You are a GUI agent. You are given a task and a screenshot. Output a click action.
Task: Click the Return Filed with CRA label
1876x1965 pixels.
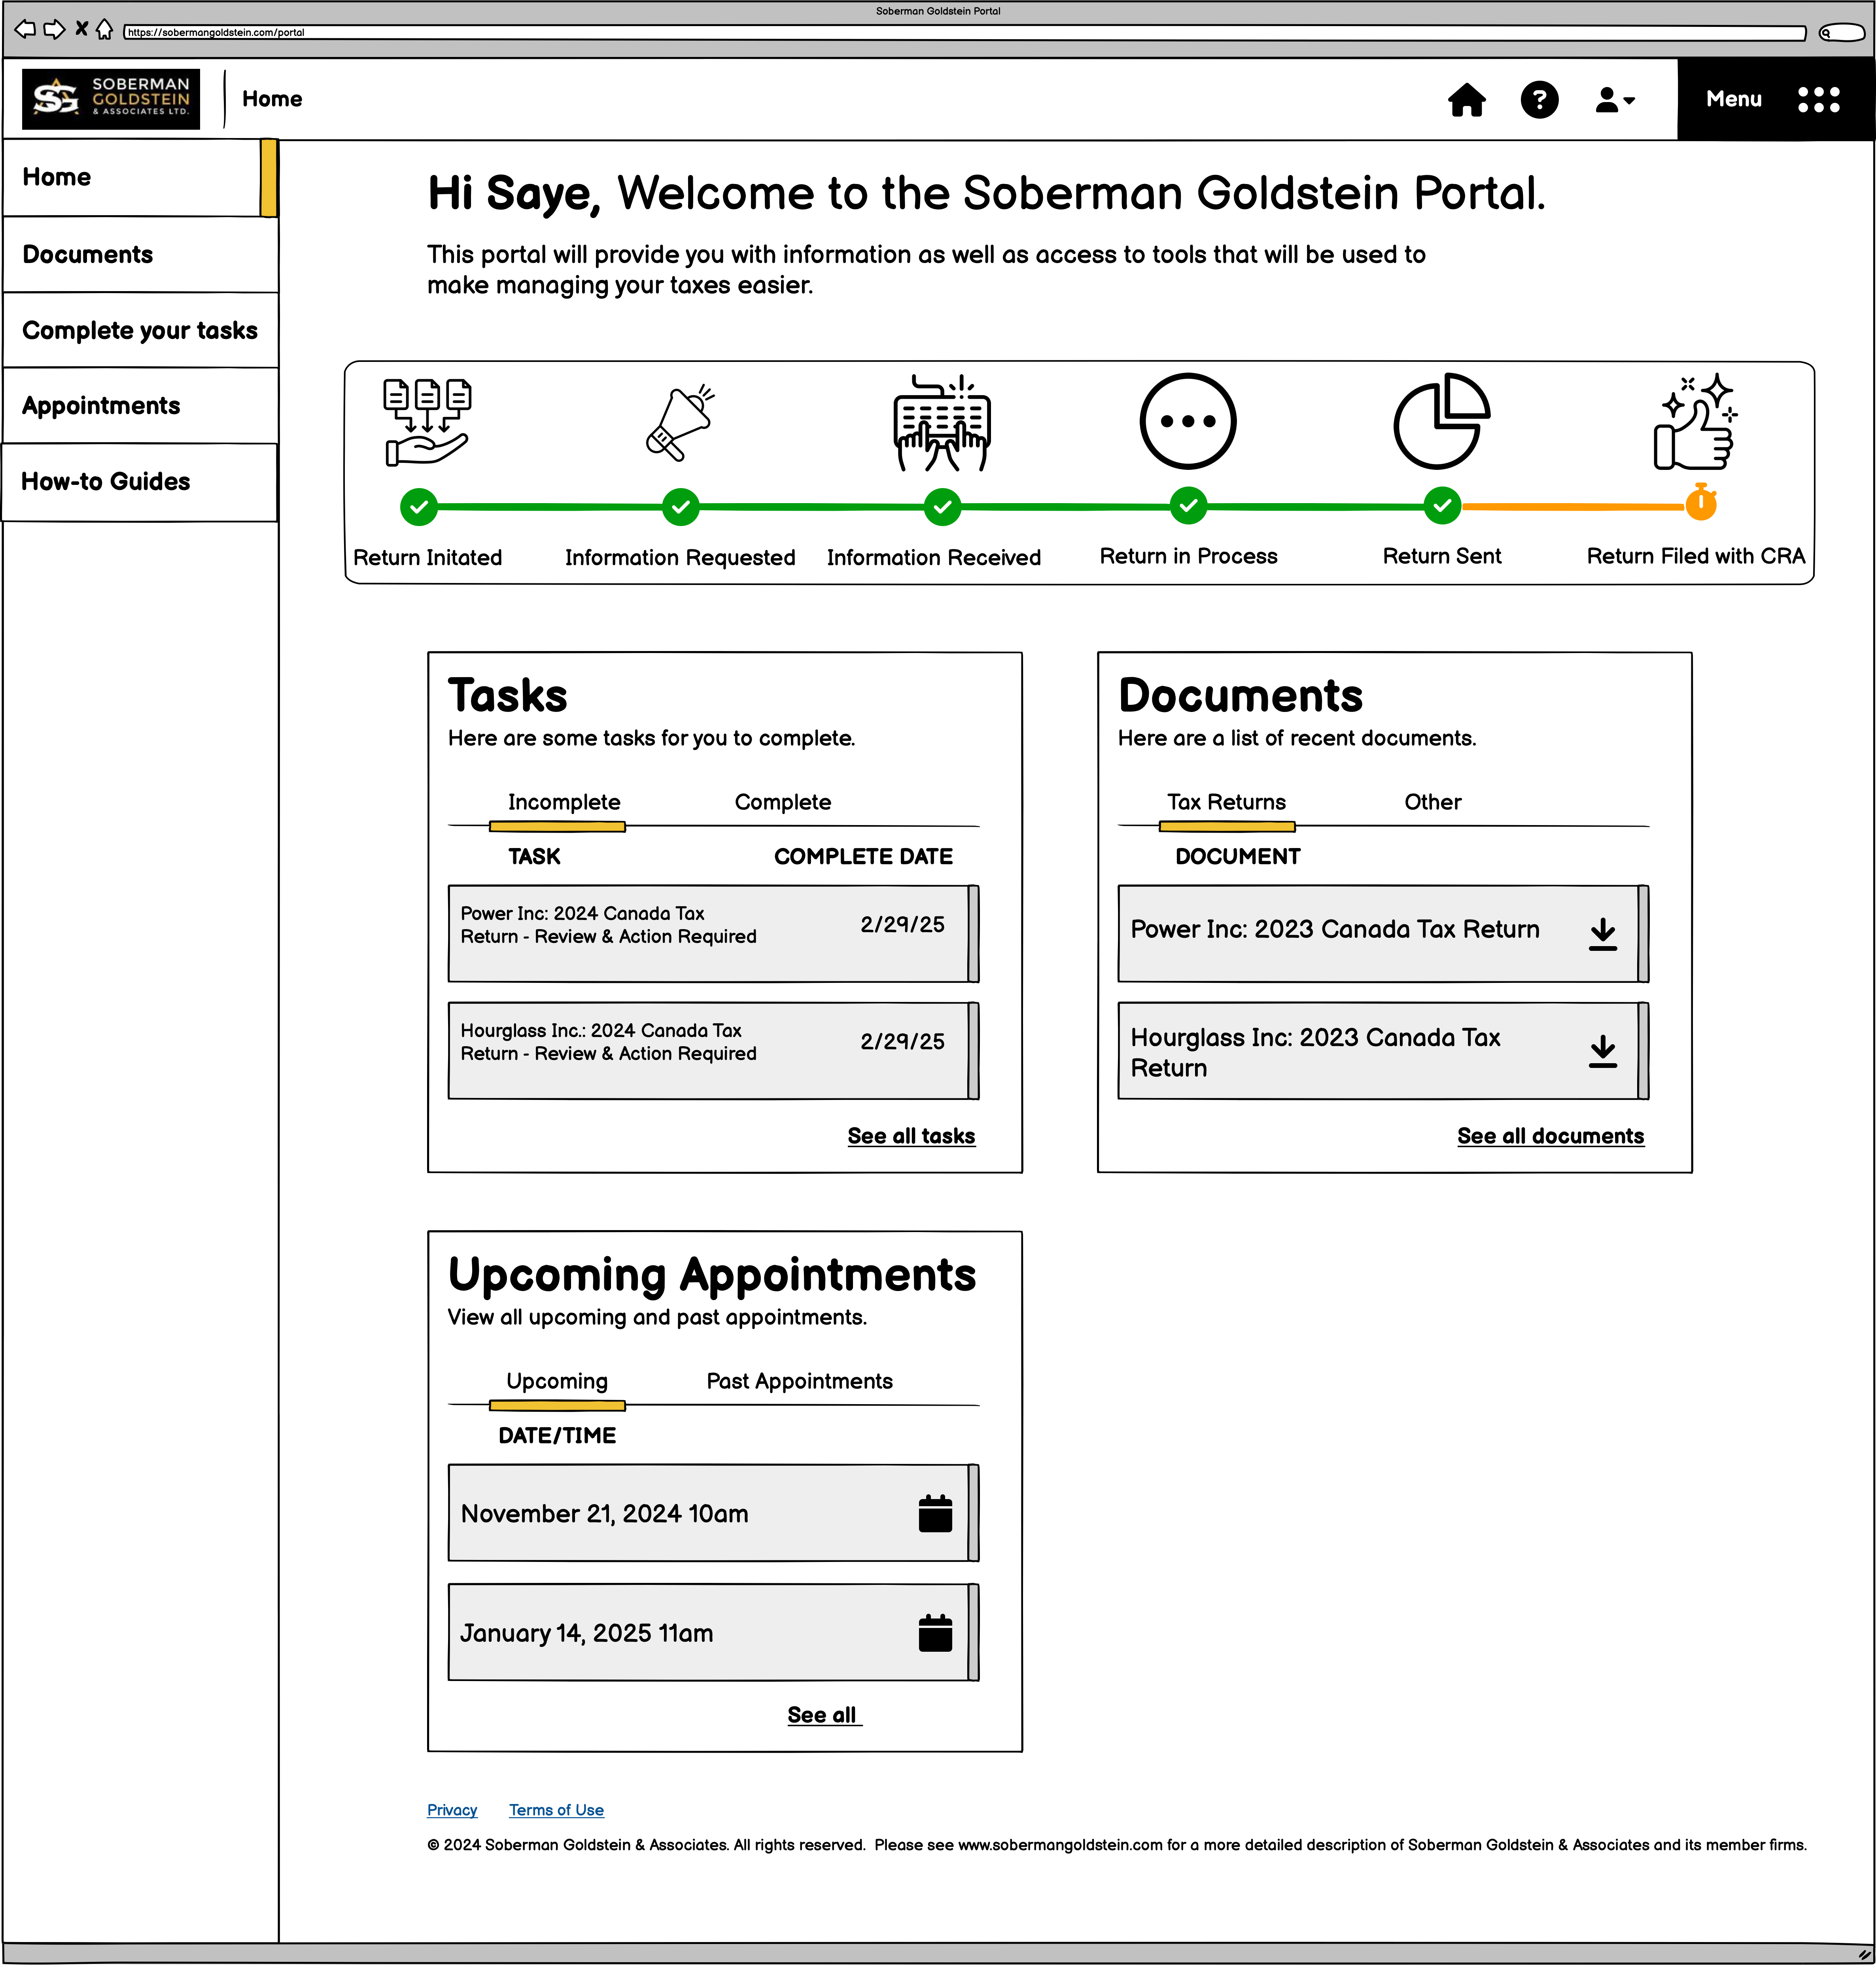(x=1696, y=556)
